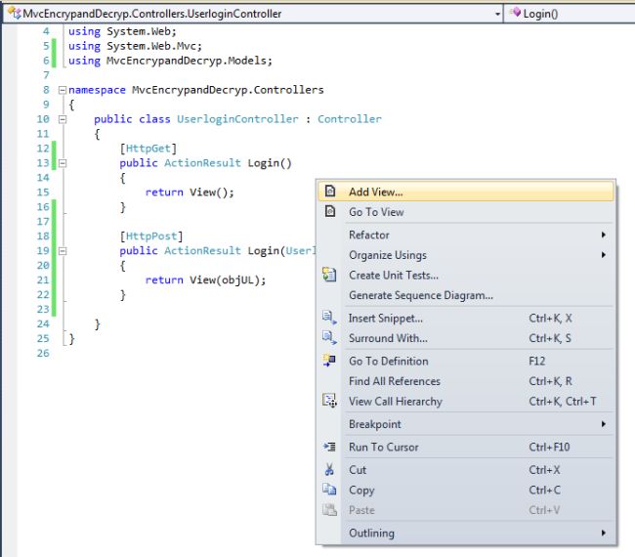The image size is (635, 557).
Task: Select Generate Sequence Diagram option
Action: pyautogui.click(x=420, y=295)
